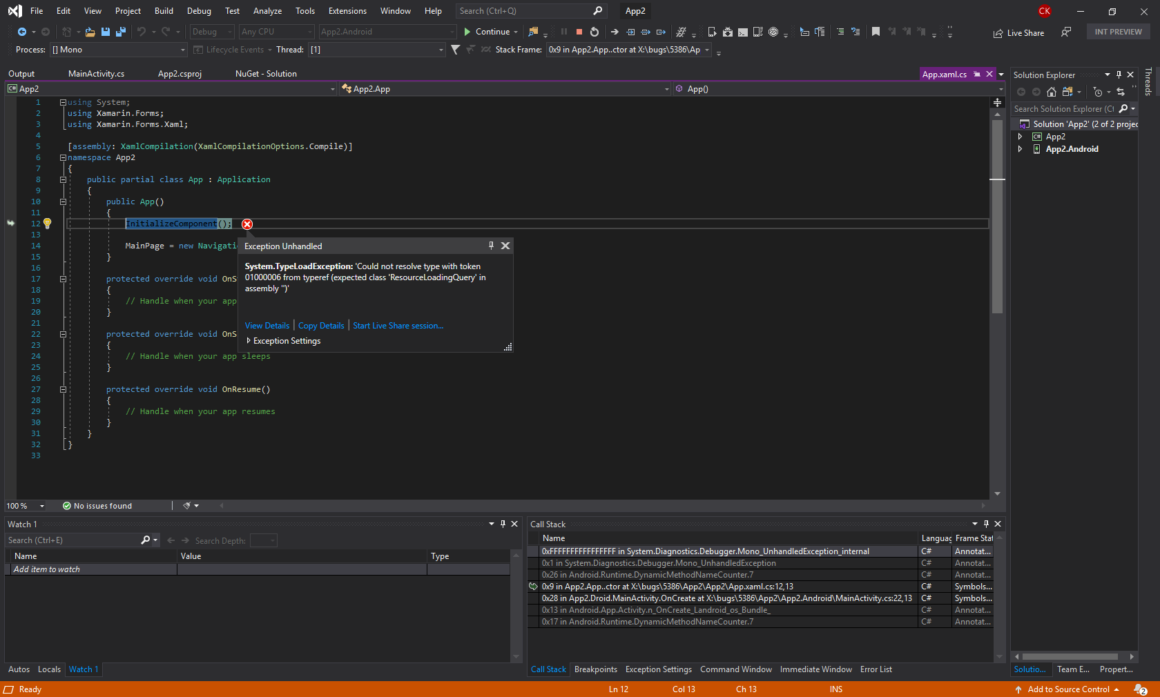Open the Analyze menu
This screenshot has height=697, width=1160.
pyautogui.click(x=267, y=11)
